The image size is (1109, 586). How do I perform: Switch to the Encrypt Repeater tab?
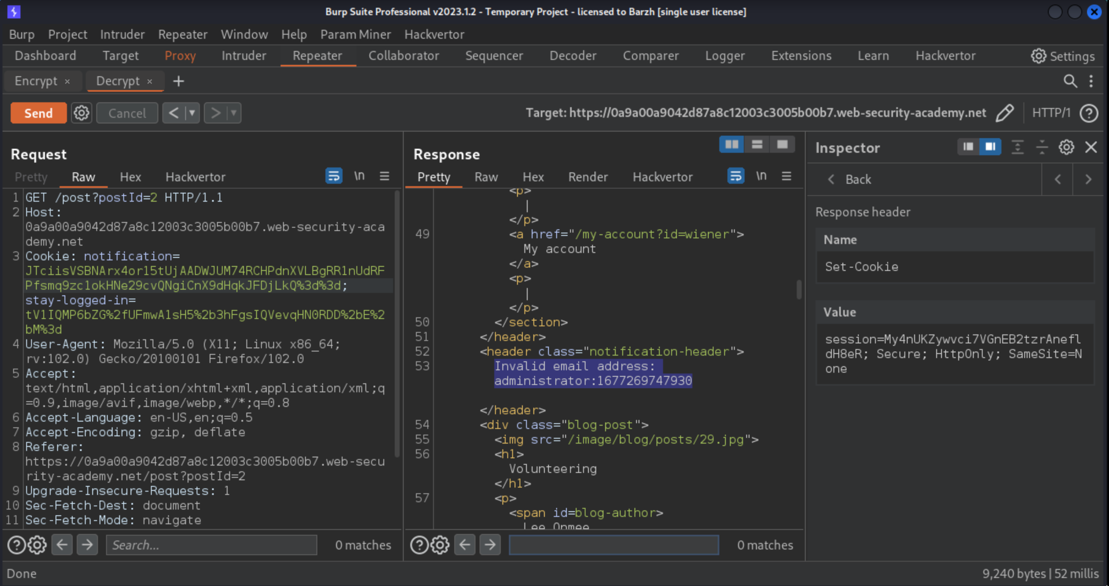36,81
